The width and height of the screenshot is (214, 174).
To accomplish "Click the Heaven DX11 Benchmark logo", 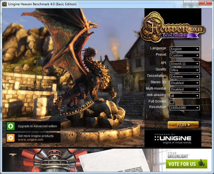I will (173, 27).
